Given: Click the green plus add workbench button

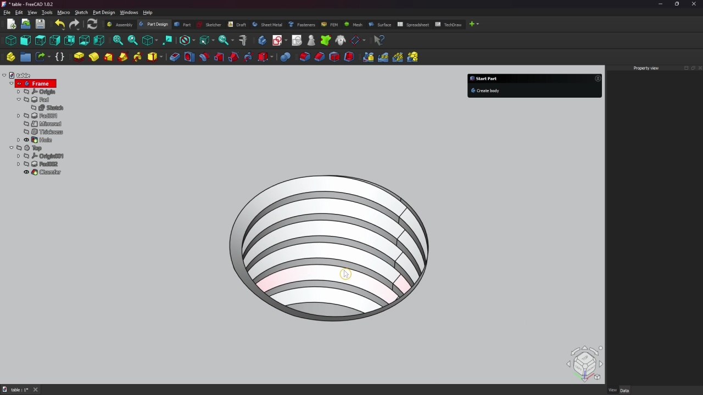Looking at the screenshot, I should 472,24.
